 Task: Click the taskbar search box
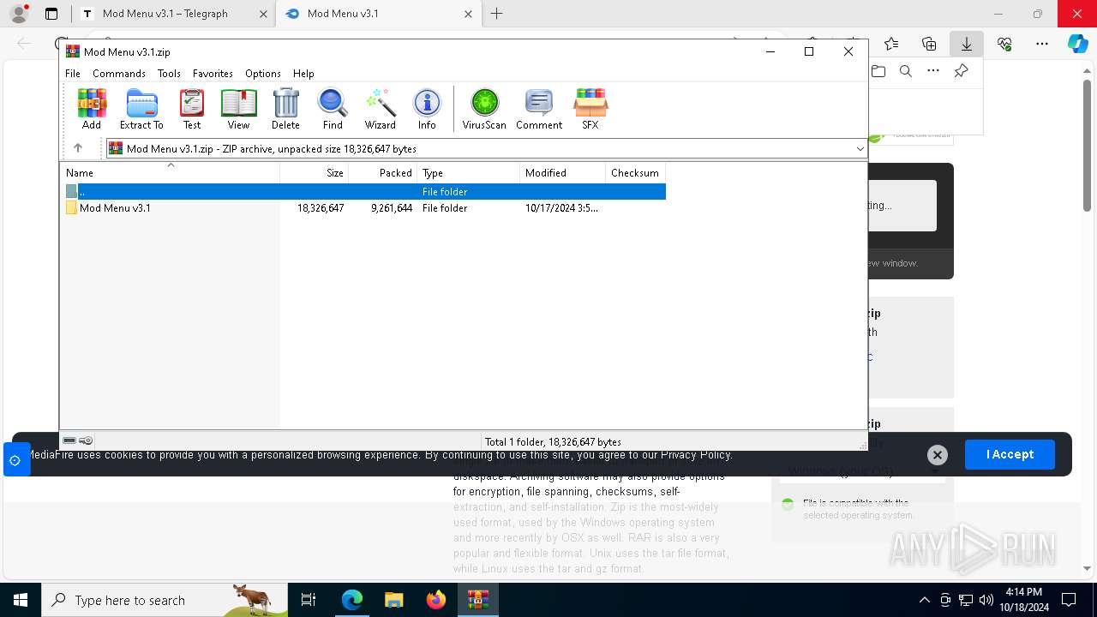165,600
